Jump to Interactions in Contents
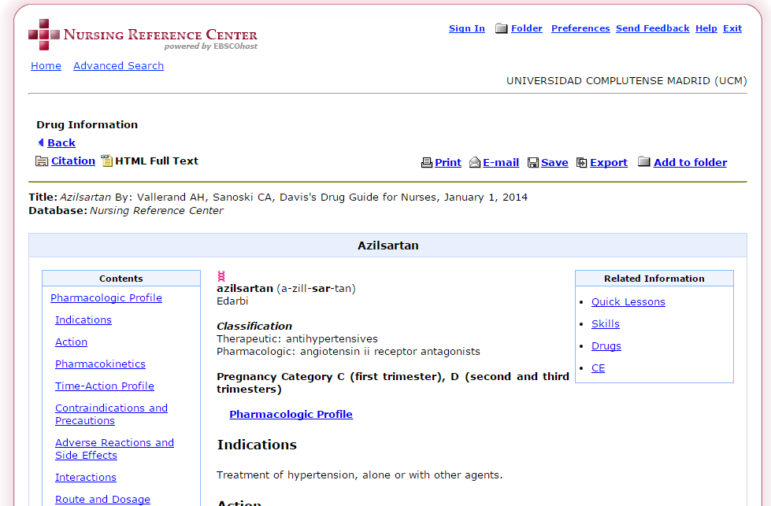Viewport: 771px width, 506px height. [x=86, y=478]
